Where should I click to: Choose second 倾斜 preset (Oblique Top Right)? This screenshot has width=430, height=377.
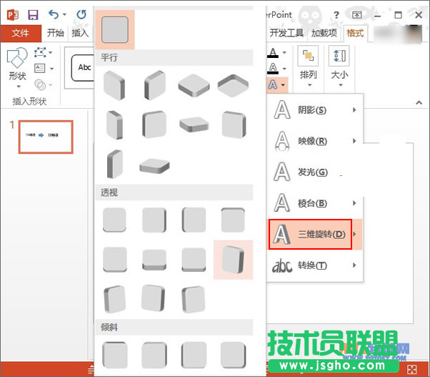point(154,355)
